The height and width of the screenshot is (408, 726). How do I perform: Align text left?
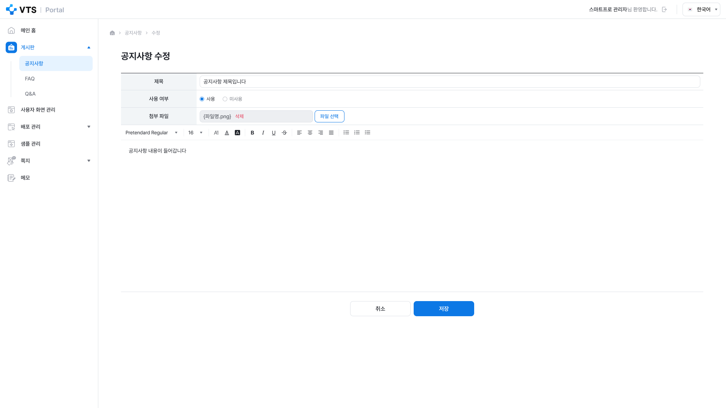[x=299, y=133]
